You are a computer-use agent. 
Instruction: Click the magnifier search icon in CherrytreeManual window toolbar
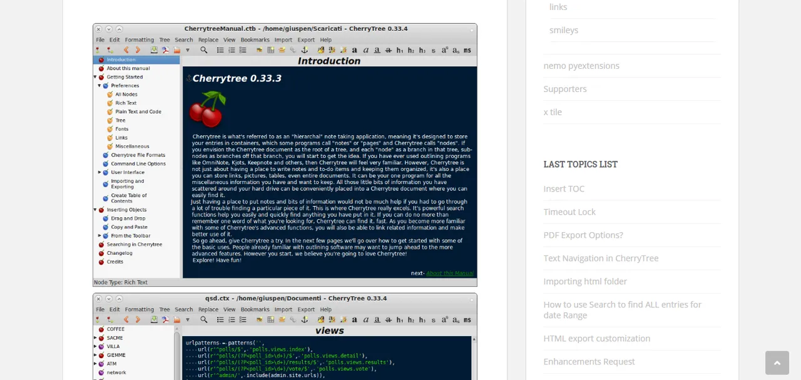[204, 50]
